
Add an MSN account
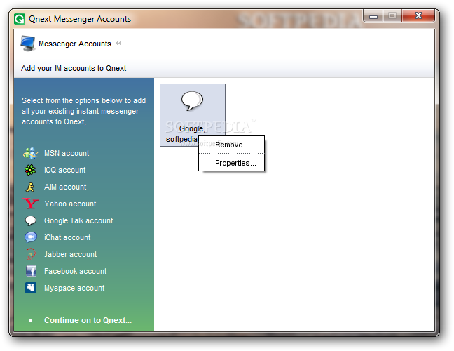pos(67,153)
